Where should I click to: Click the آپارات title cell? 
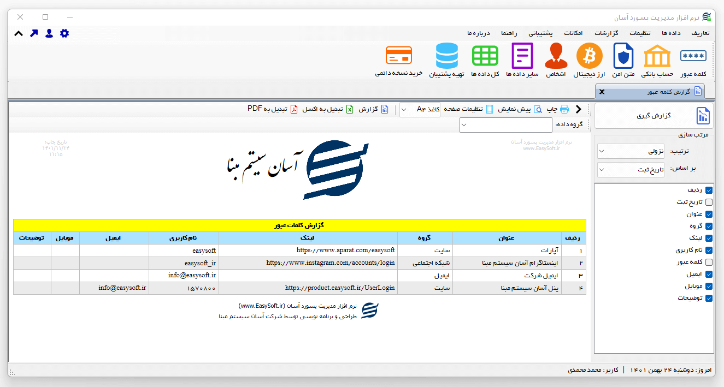(507, 251)
